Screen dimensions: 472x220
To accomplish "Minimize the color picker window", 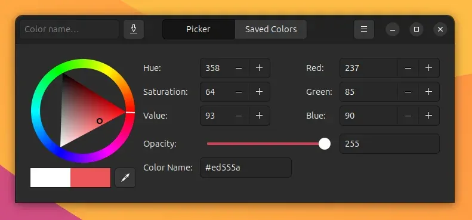I will pos(393,29).
